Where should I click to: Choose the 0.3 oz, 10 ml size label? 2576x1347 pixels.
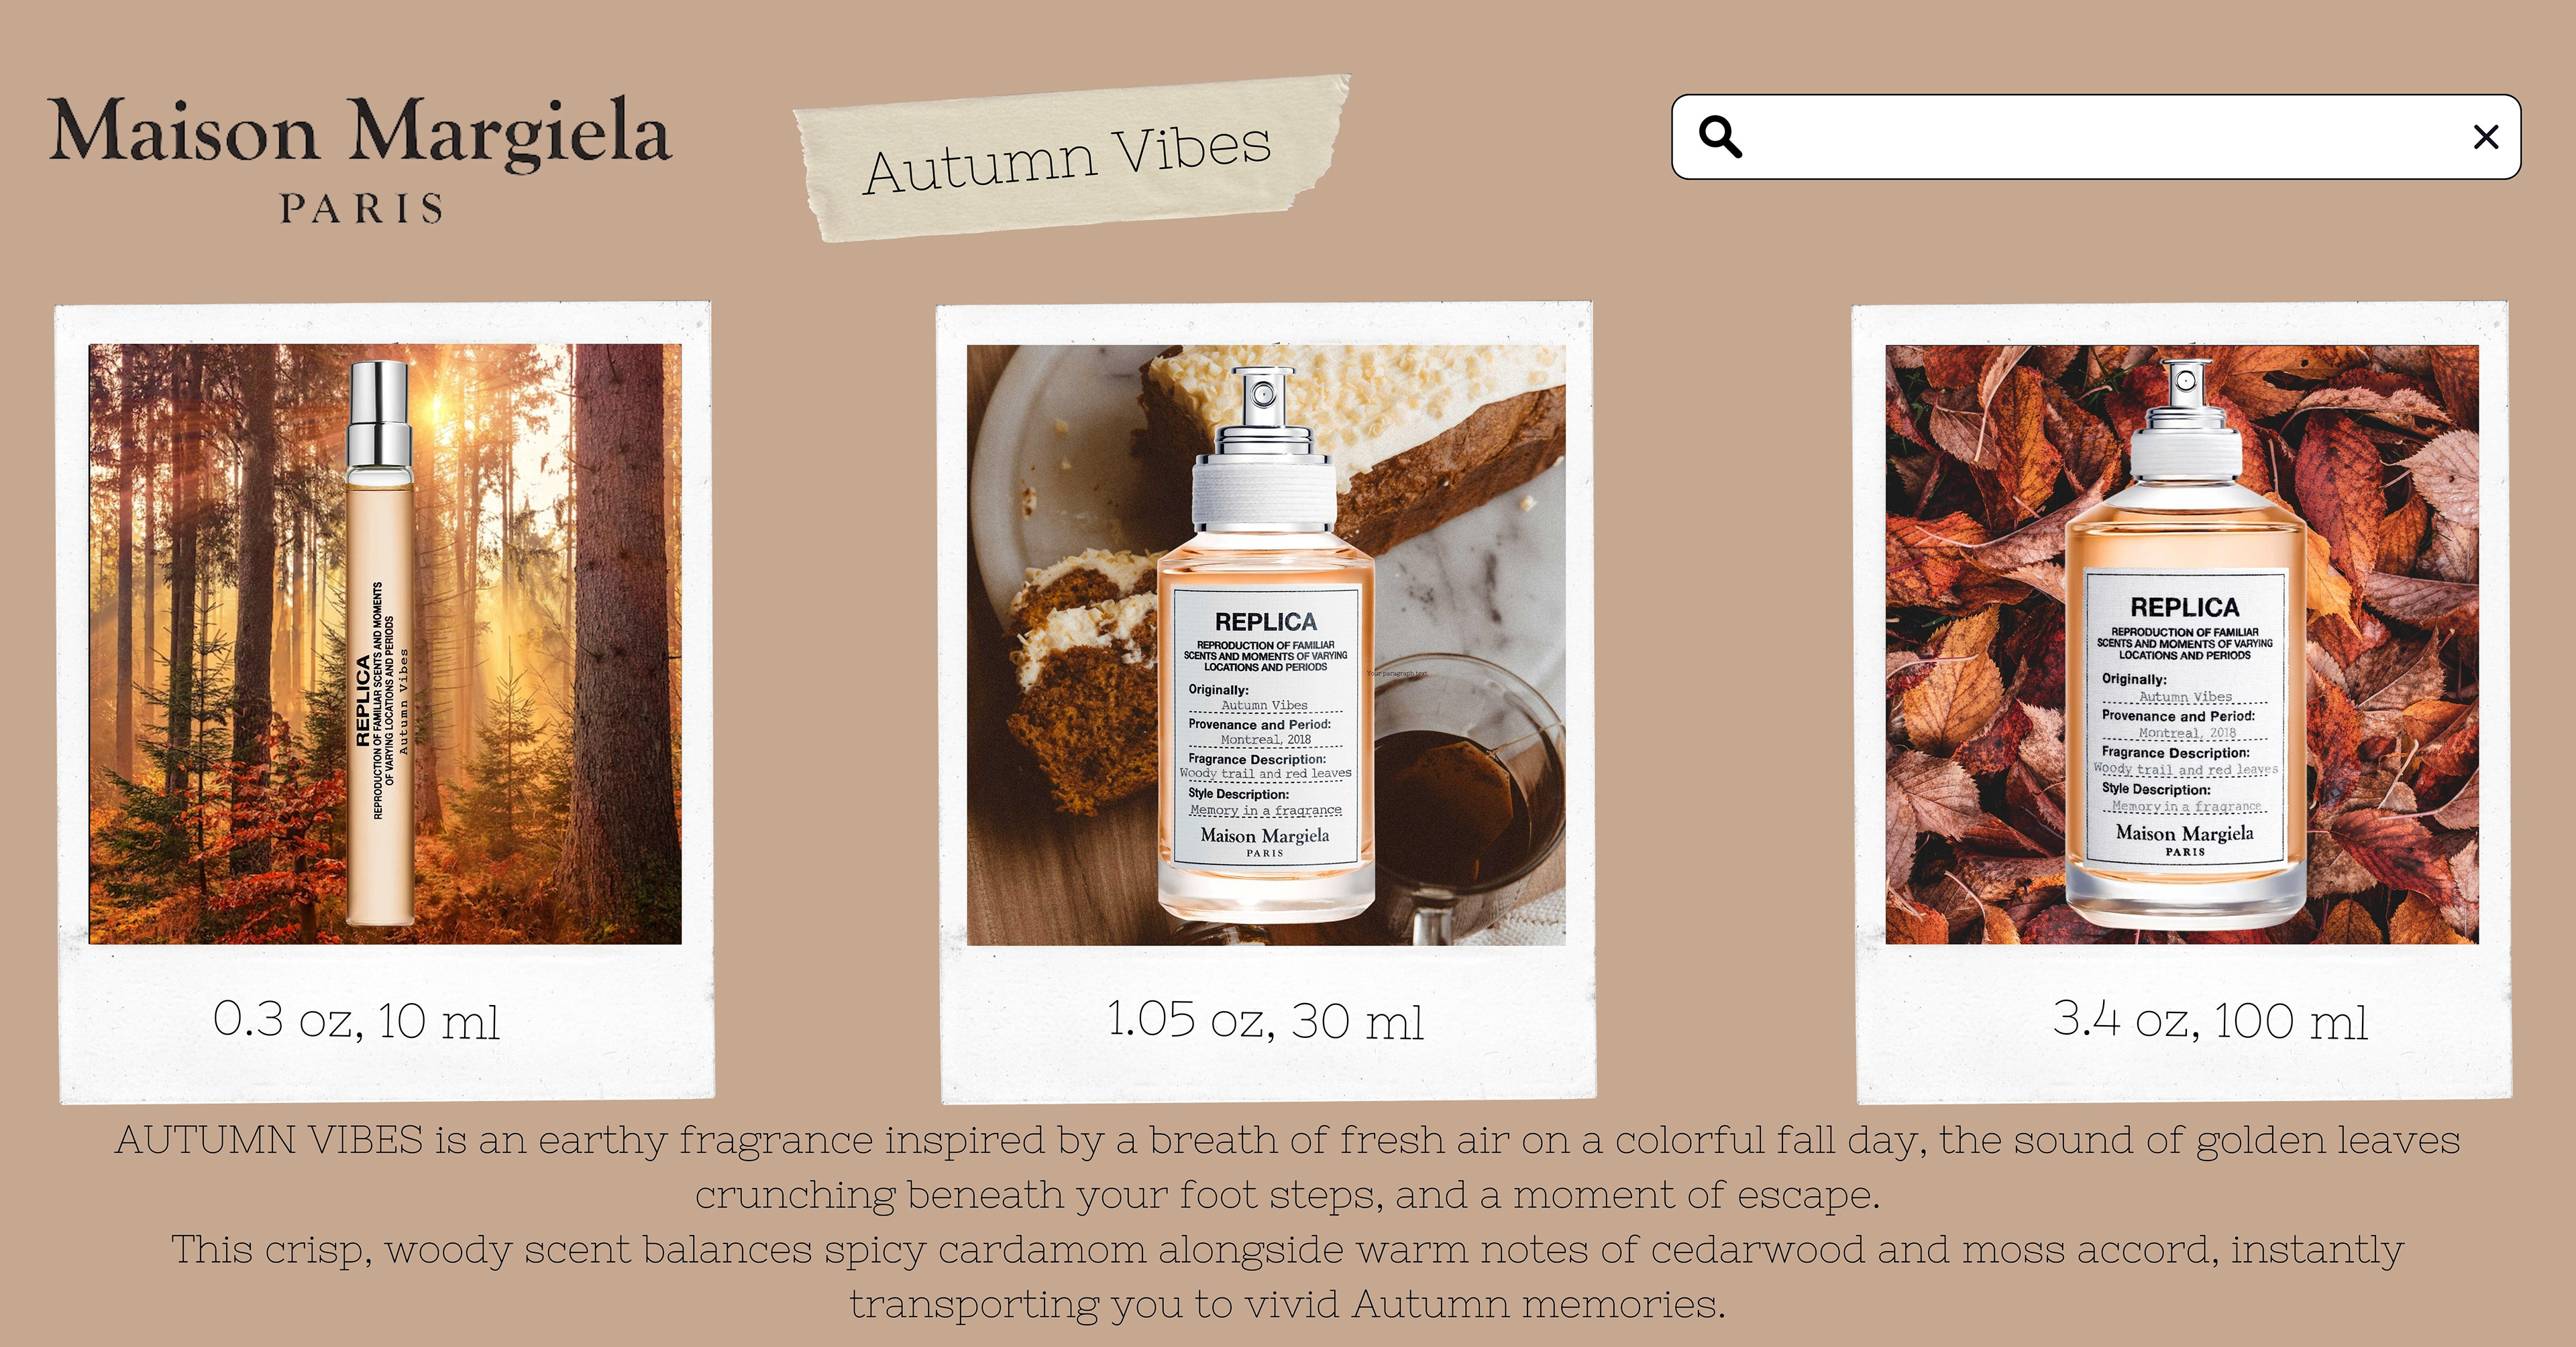356,1020
